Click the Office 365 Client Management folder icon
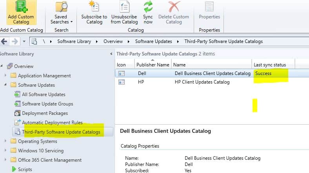Viewport: 309px width, 173px height. pos(13,160)
